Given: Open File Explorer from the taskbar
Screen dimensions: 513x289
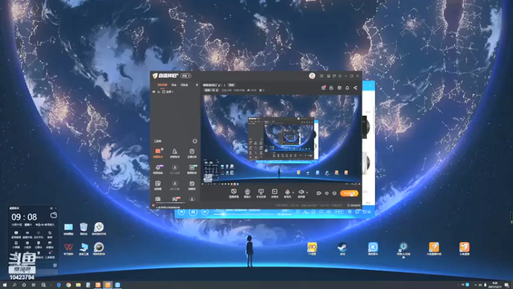Looking at the screenshot, I should 78,285.
